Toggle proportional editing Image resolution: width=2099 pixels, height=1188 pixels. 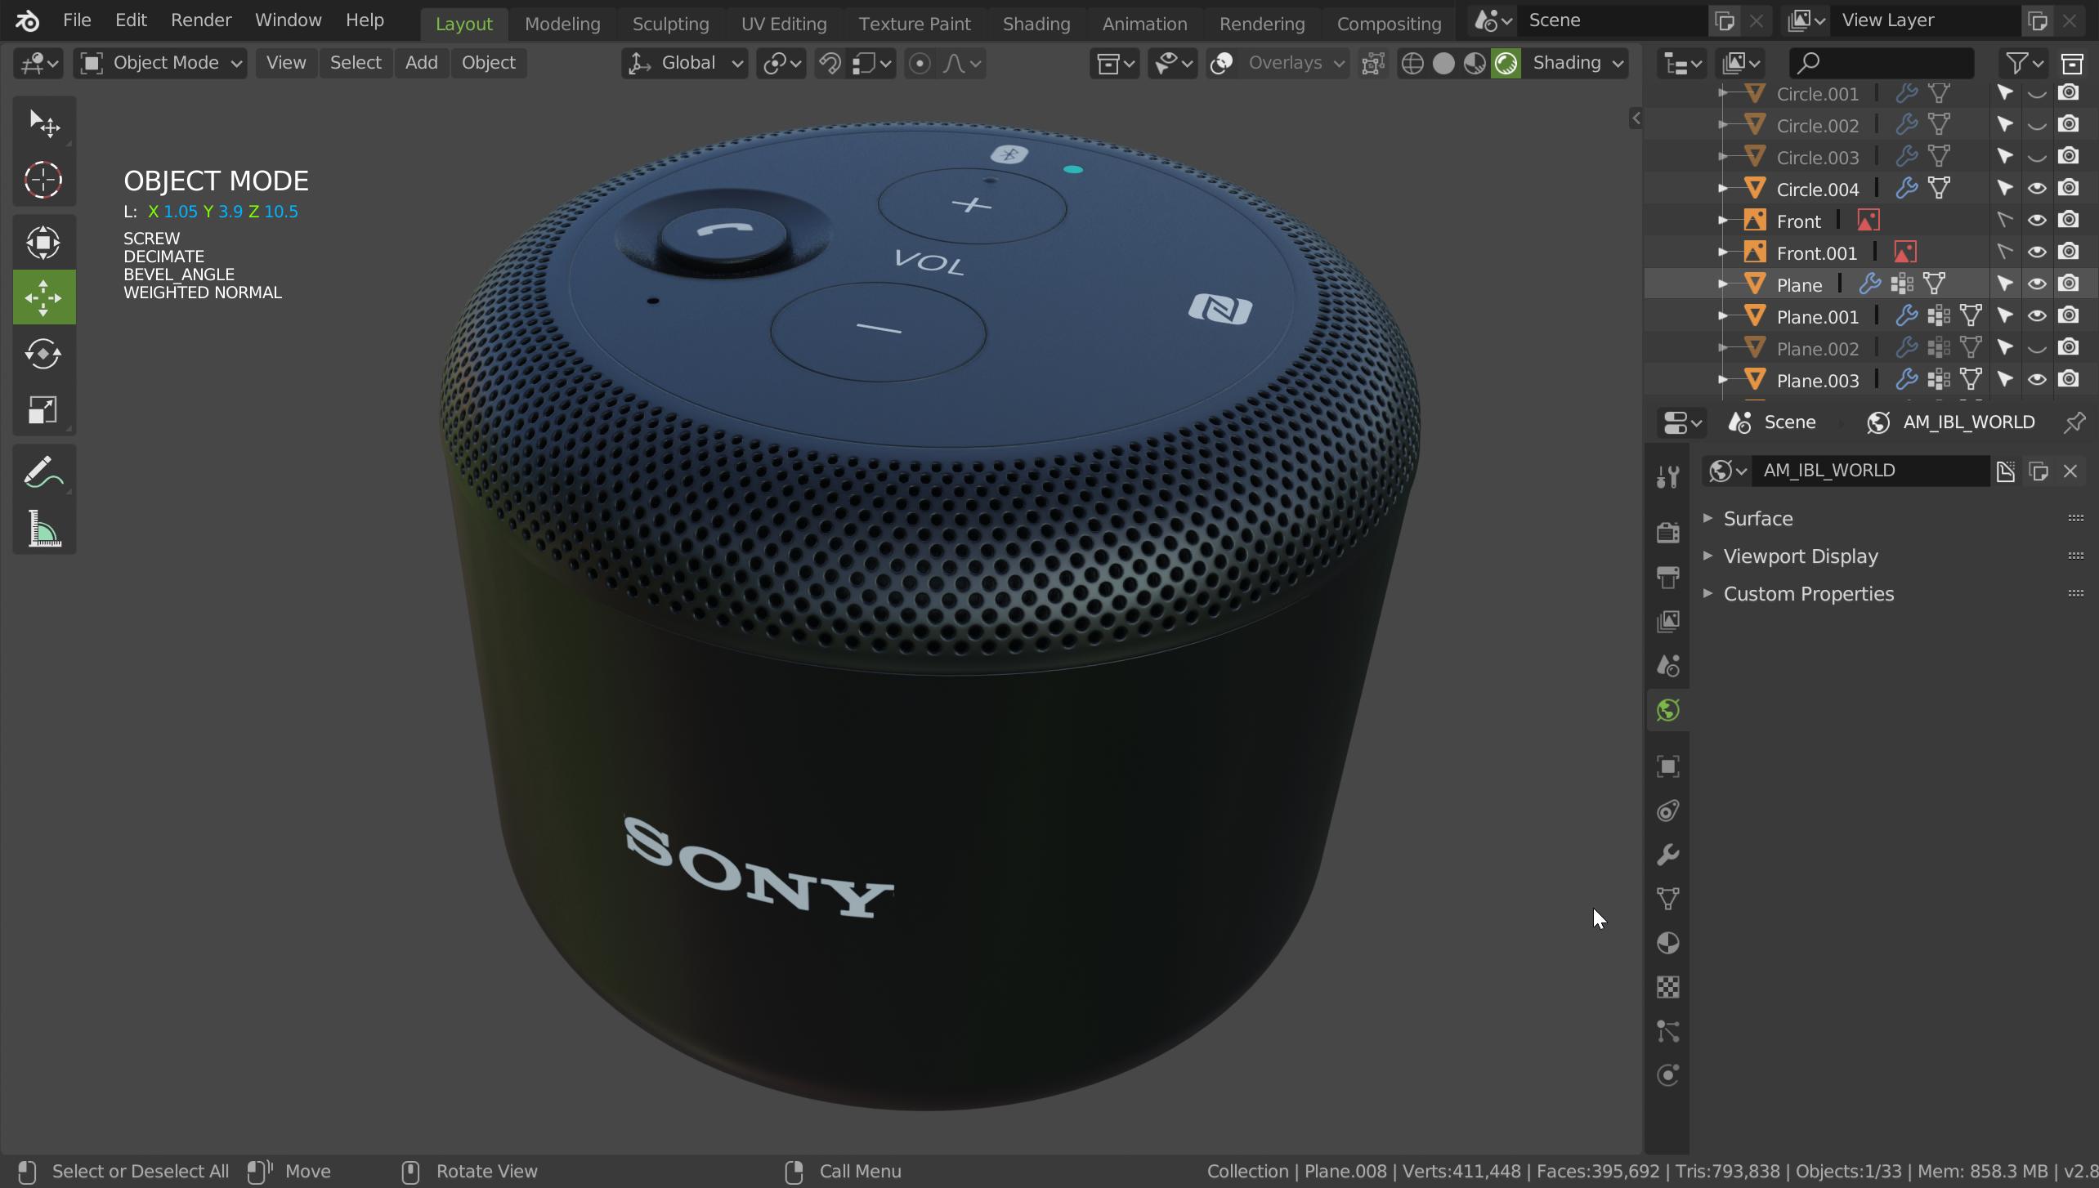920,63
